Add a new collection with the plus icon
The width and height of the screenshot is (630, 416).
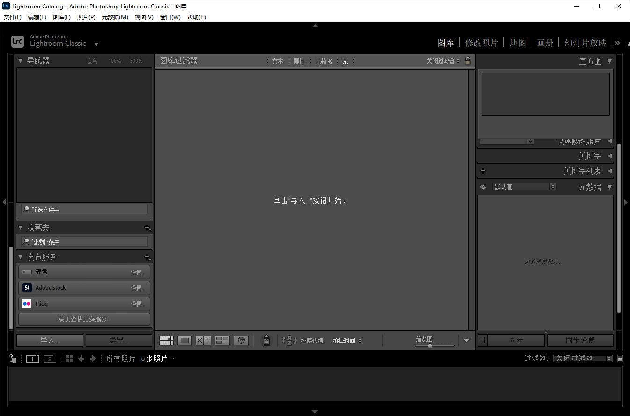coord(147,228)
